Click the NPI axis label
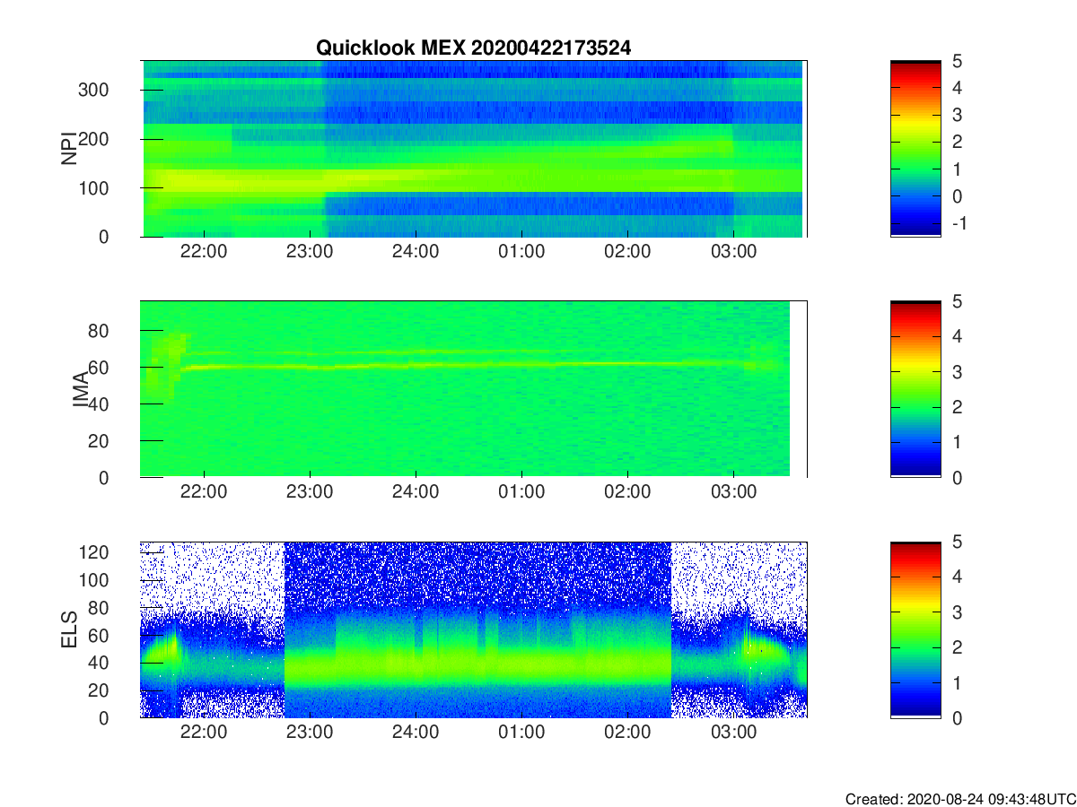Viewport: 1077px width, 807px height. coord(68,149)
